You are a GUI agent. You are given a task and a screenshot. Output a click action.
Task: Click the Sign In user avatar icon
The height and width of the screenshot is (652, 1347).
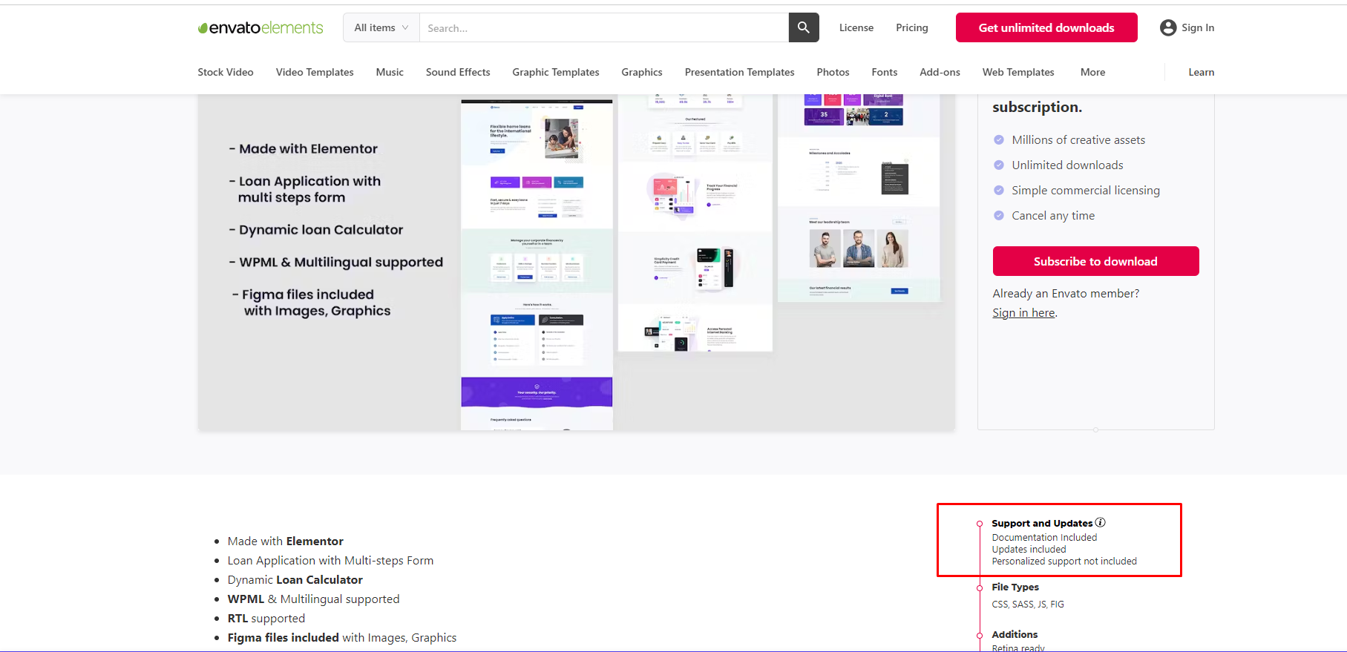[x=1168, y=27]
